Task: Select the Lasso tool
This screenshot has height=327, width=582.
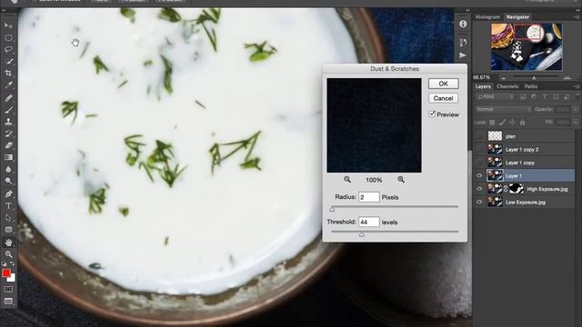Action: point(8,49)
